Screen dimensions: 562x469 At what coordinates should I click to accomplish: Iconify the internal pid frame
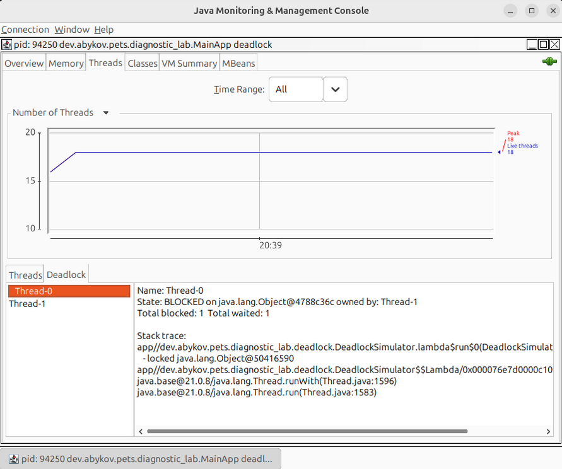pos(532,45)
